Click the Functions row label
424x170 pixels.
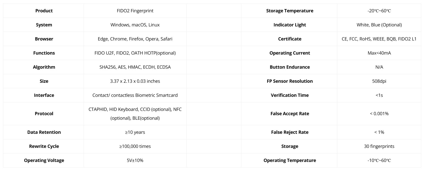[44, 53]
